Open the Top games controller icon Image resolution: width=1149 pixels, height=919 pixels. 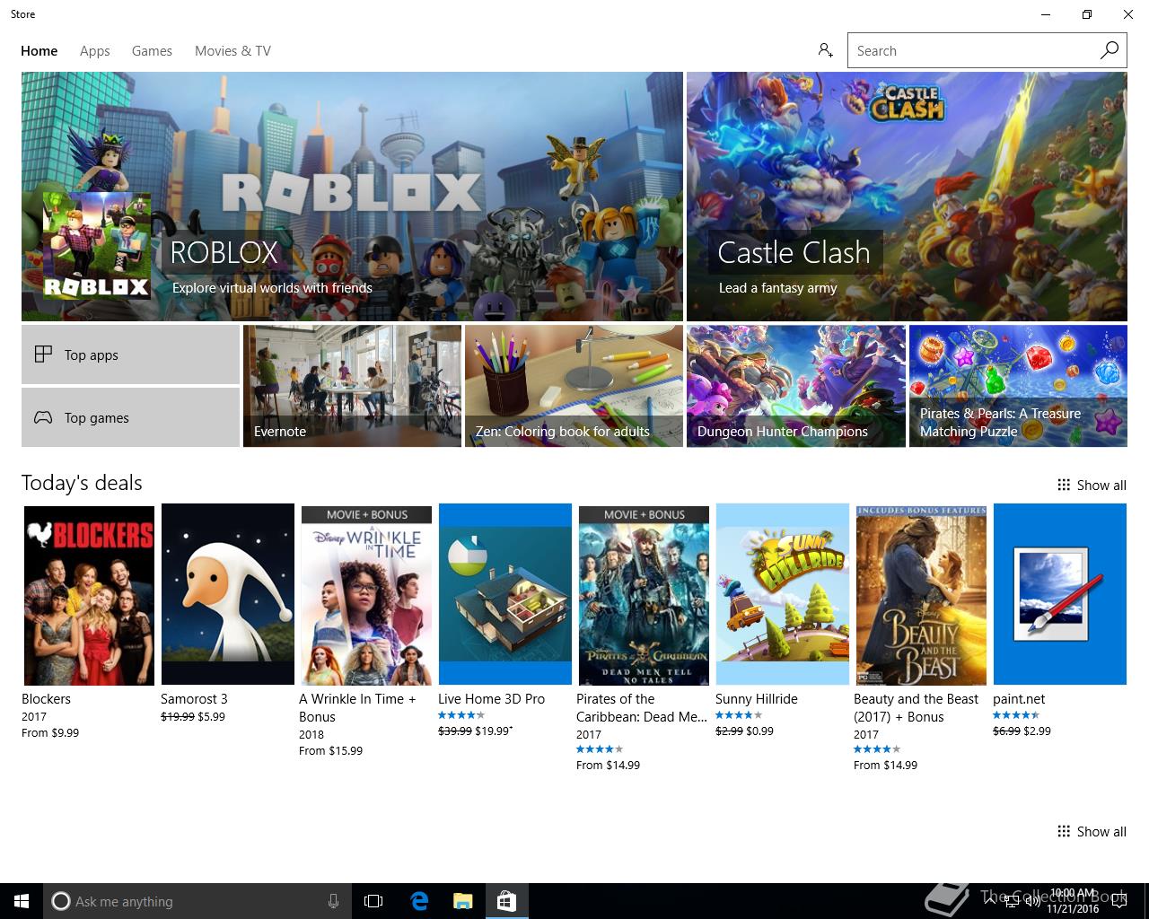[43, 417]
